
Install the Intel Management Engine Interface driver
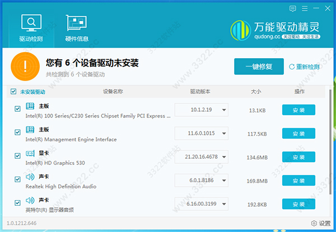coord(298,134)
